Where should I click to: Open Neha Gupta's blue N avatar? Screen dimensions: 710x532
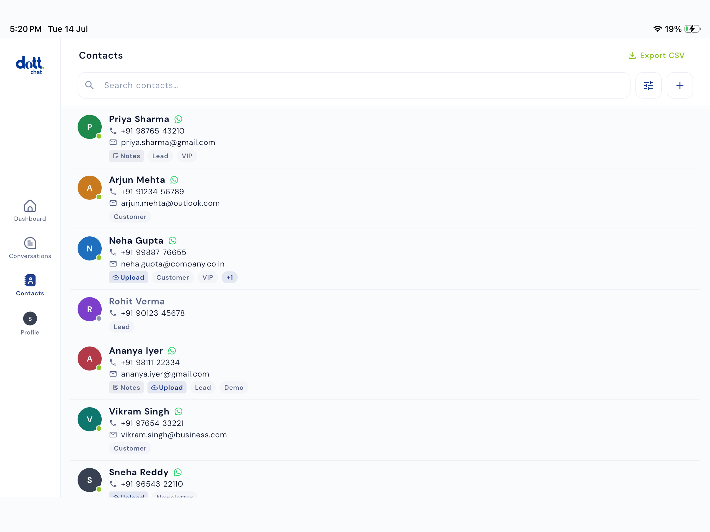point(90,249)
